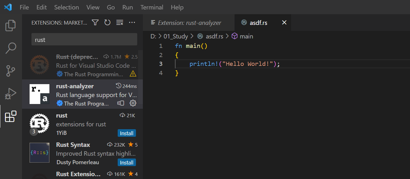410x179 pixels.
Task: Click line number 4 in gutter
Action: 161,73
